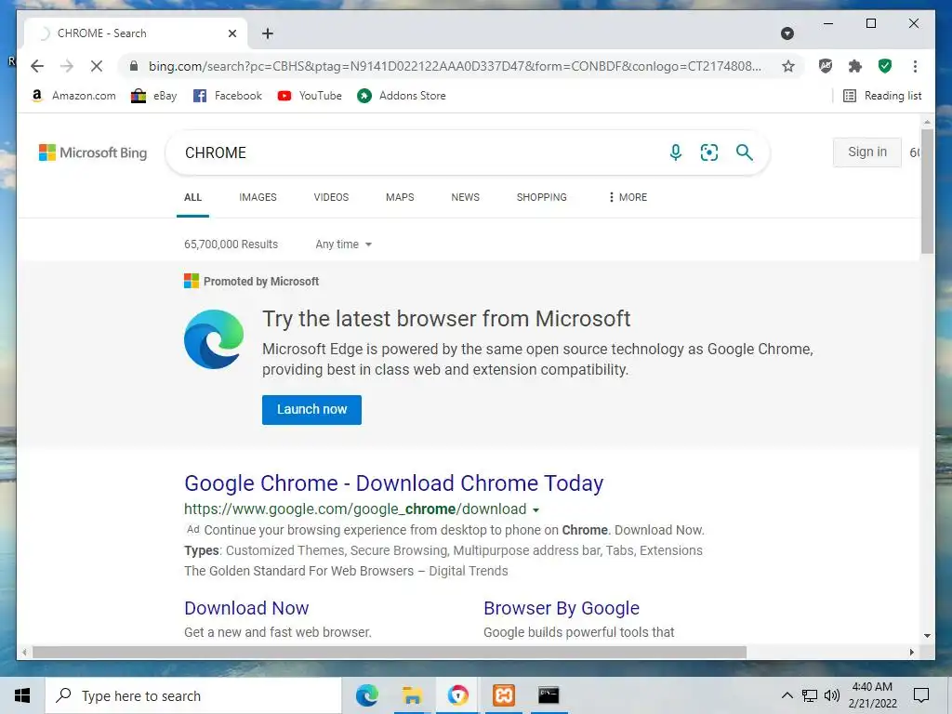Image resolution: width=952 pixels, height=714 pixels.
Task: Open the Download Now sublink
Action: (246, 608)
